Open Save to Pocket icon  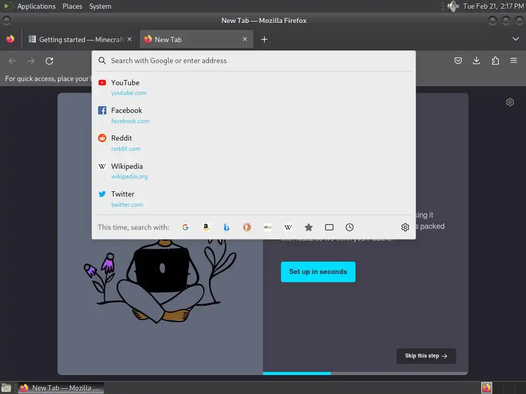[x=458, y=61]
